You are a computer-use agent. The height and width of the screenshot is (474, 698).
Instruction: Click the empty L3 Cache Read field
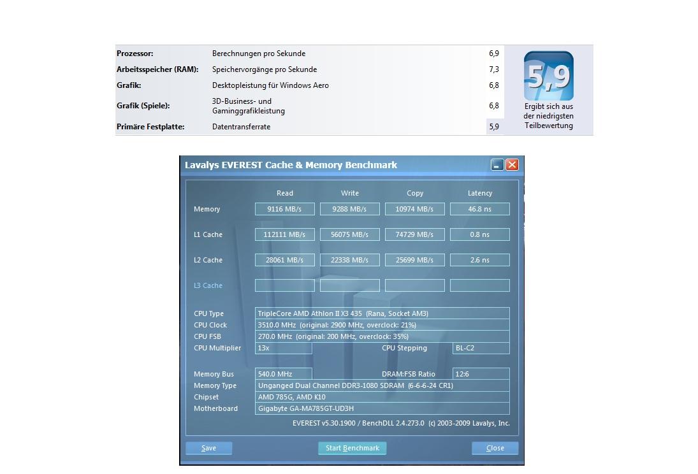(284, 285)
